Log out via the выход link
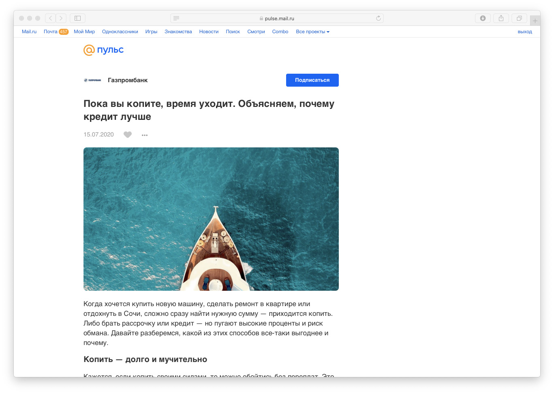The height and width of the screenshot is (394, 554). point(525,32)
